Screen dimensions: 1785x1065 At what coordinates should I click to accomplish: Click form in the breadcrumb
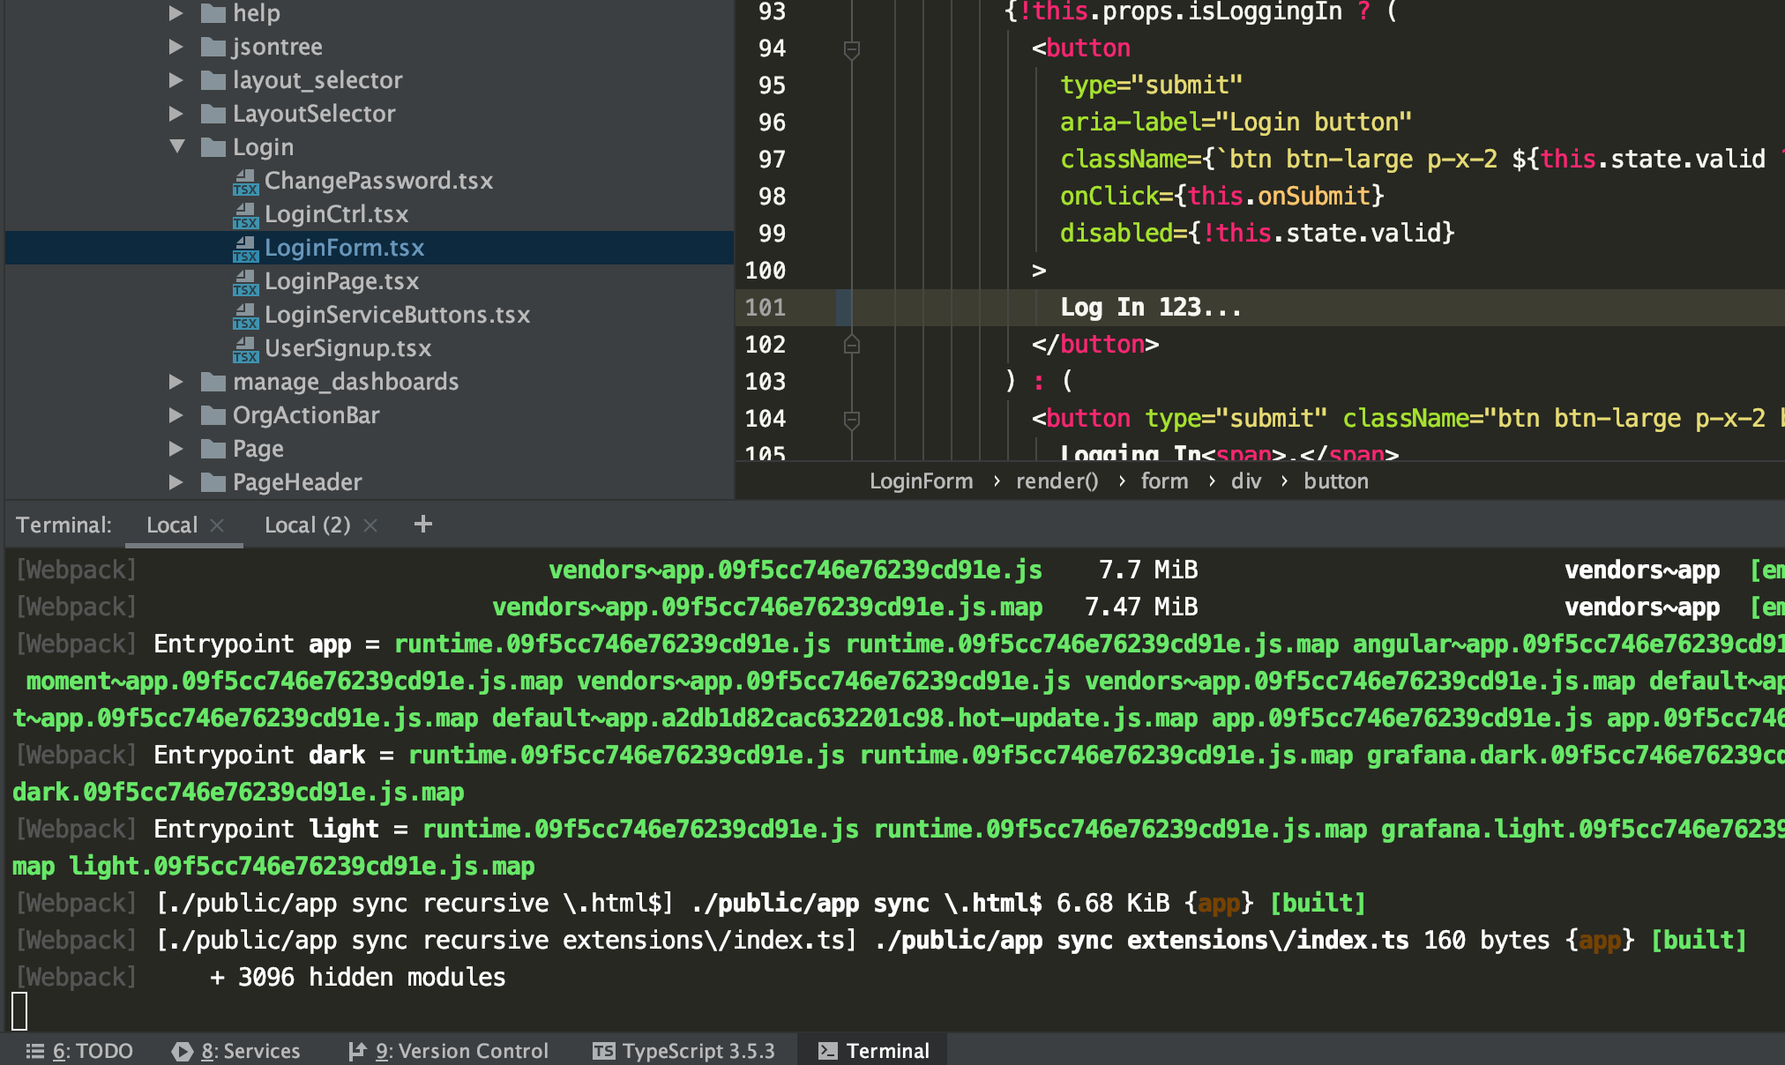click(x=1164, y=481)
